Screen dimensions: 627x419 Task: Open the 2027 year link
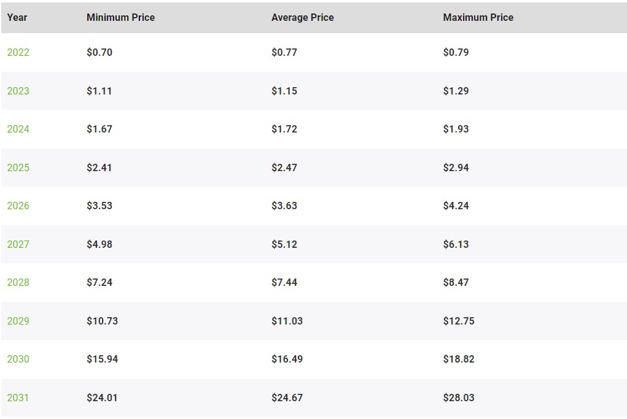coord(18,244)
